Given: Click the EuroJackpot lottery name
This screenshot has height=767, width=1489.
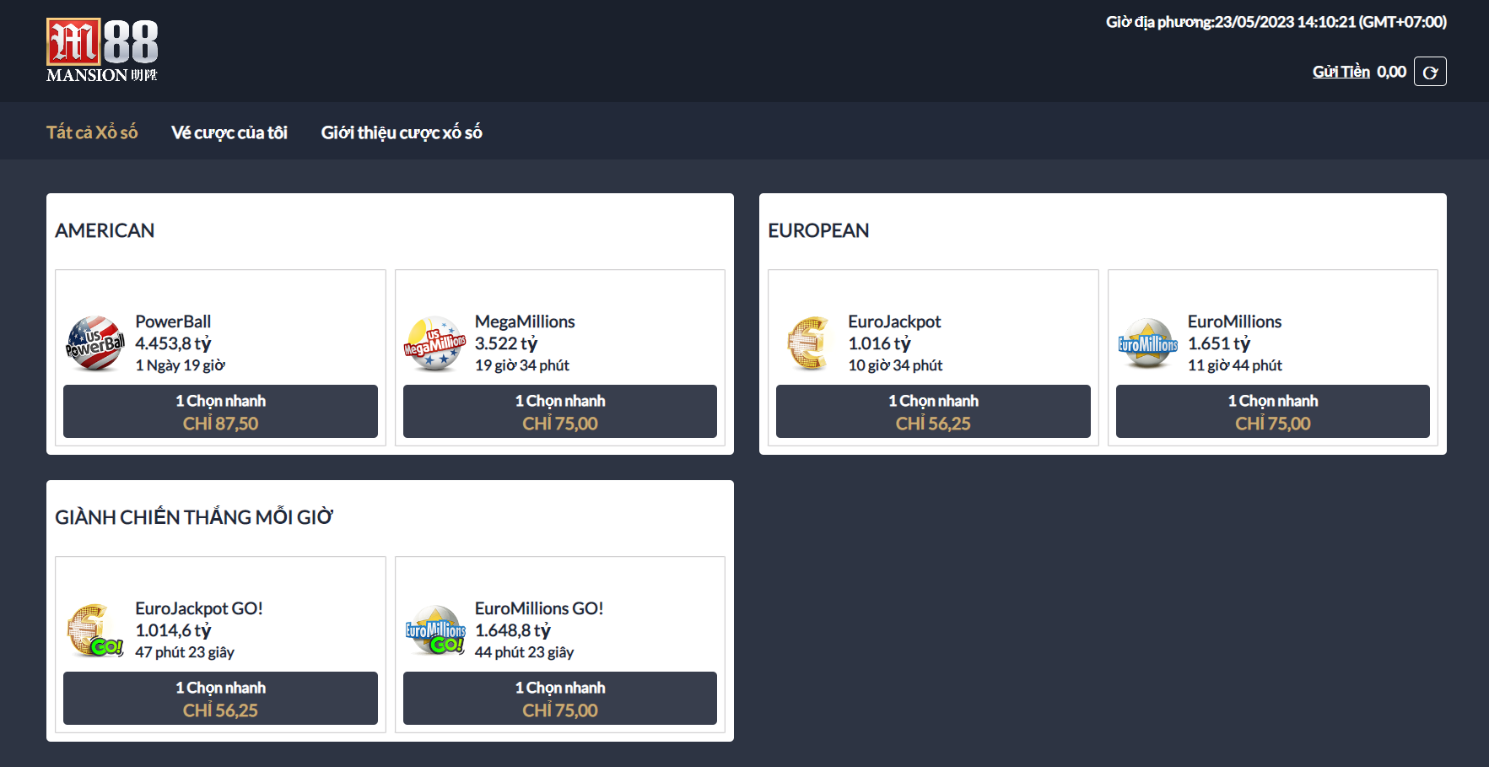Looking at the screenshot, I should point(894,321).
